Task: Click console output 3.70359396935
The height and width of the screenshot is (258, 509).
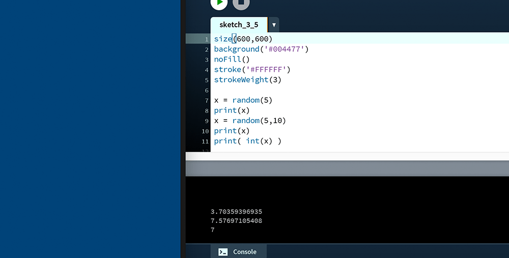Action: pos(236,212)
